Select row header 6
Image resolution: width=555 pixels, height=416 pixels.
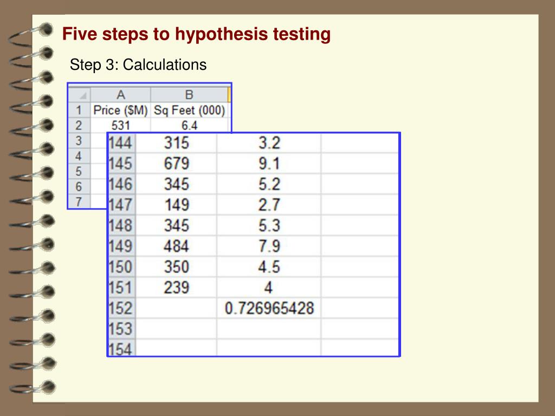click(79, 186)
